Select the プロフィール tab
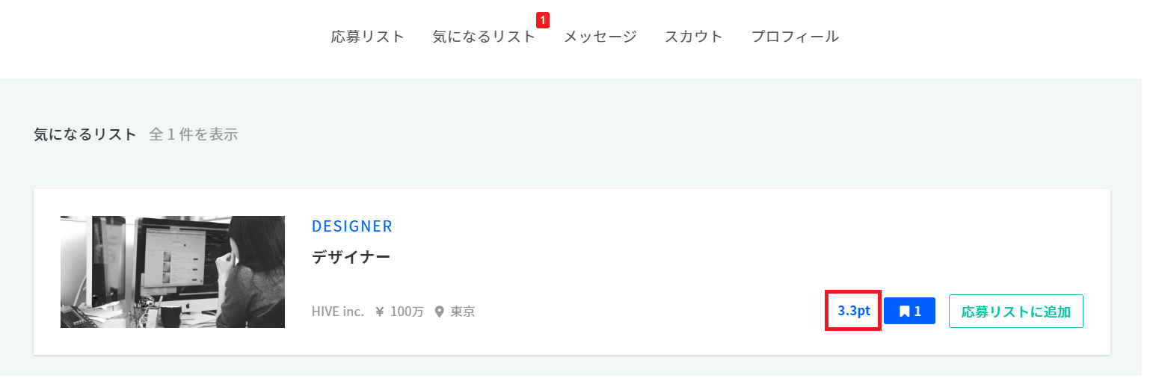The width and height of the screenshot is (1153, 378). pyautogui.click(x=794, y=37)
